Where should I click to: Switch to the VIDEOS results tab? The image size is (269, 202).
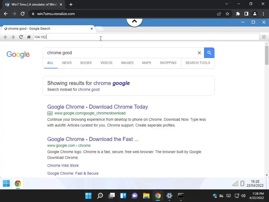click(x=106, y=63)
